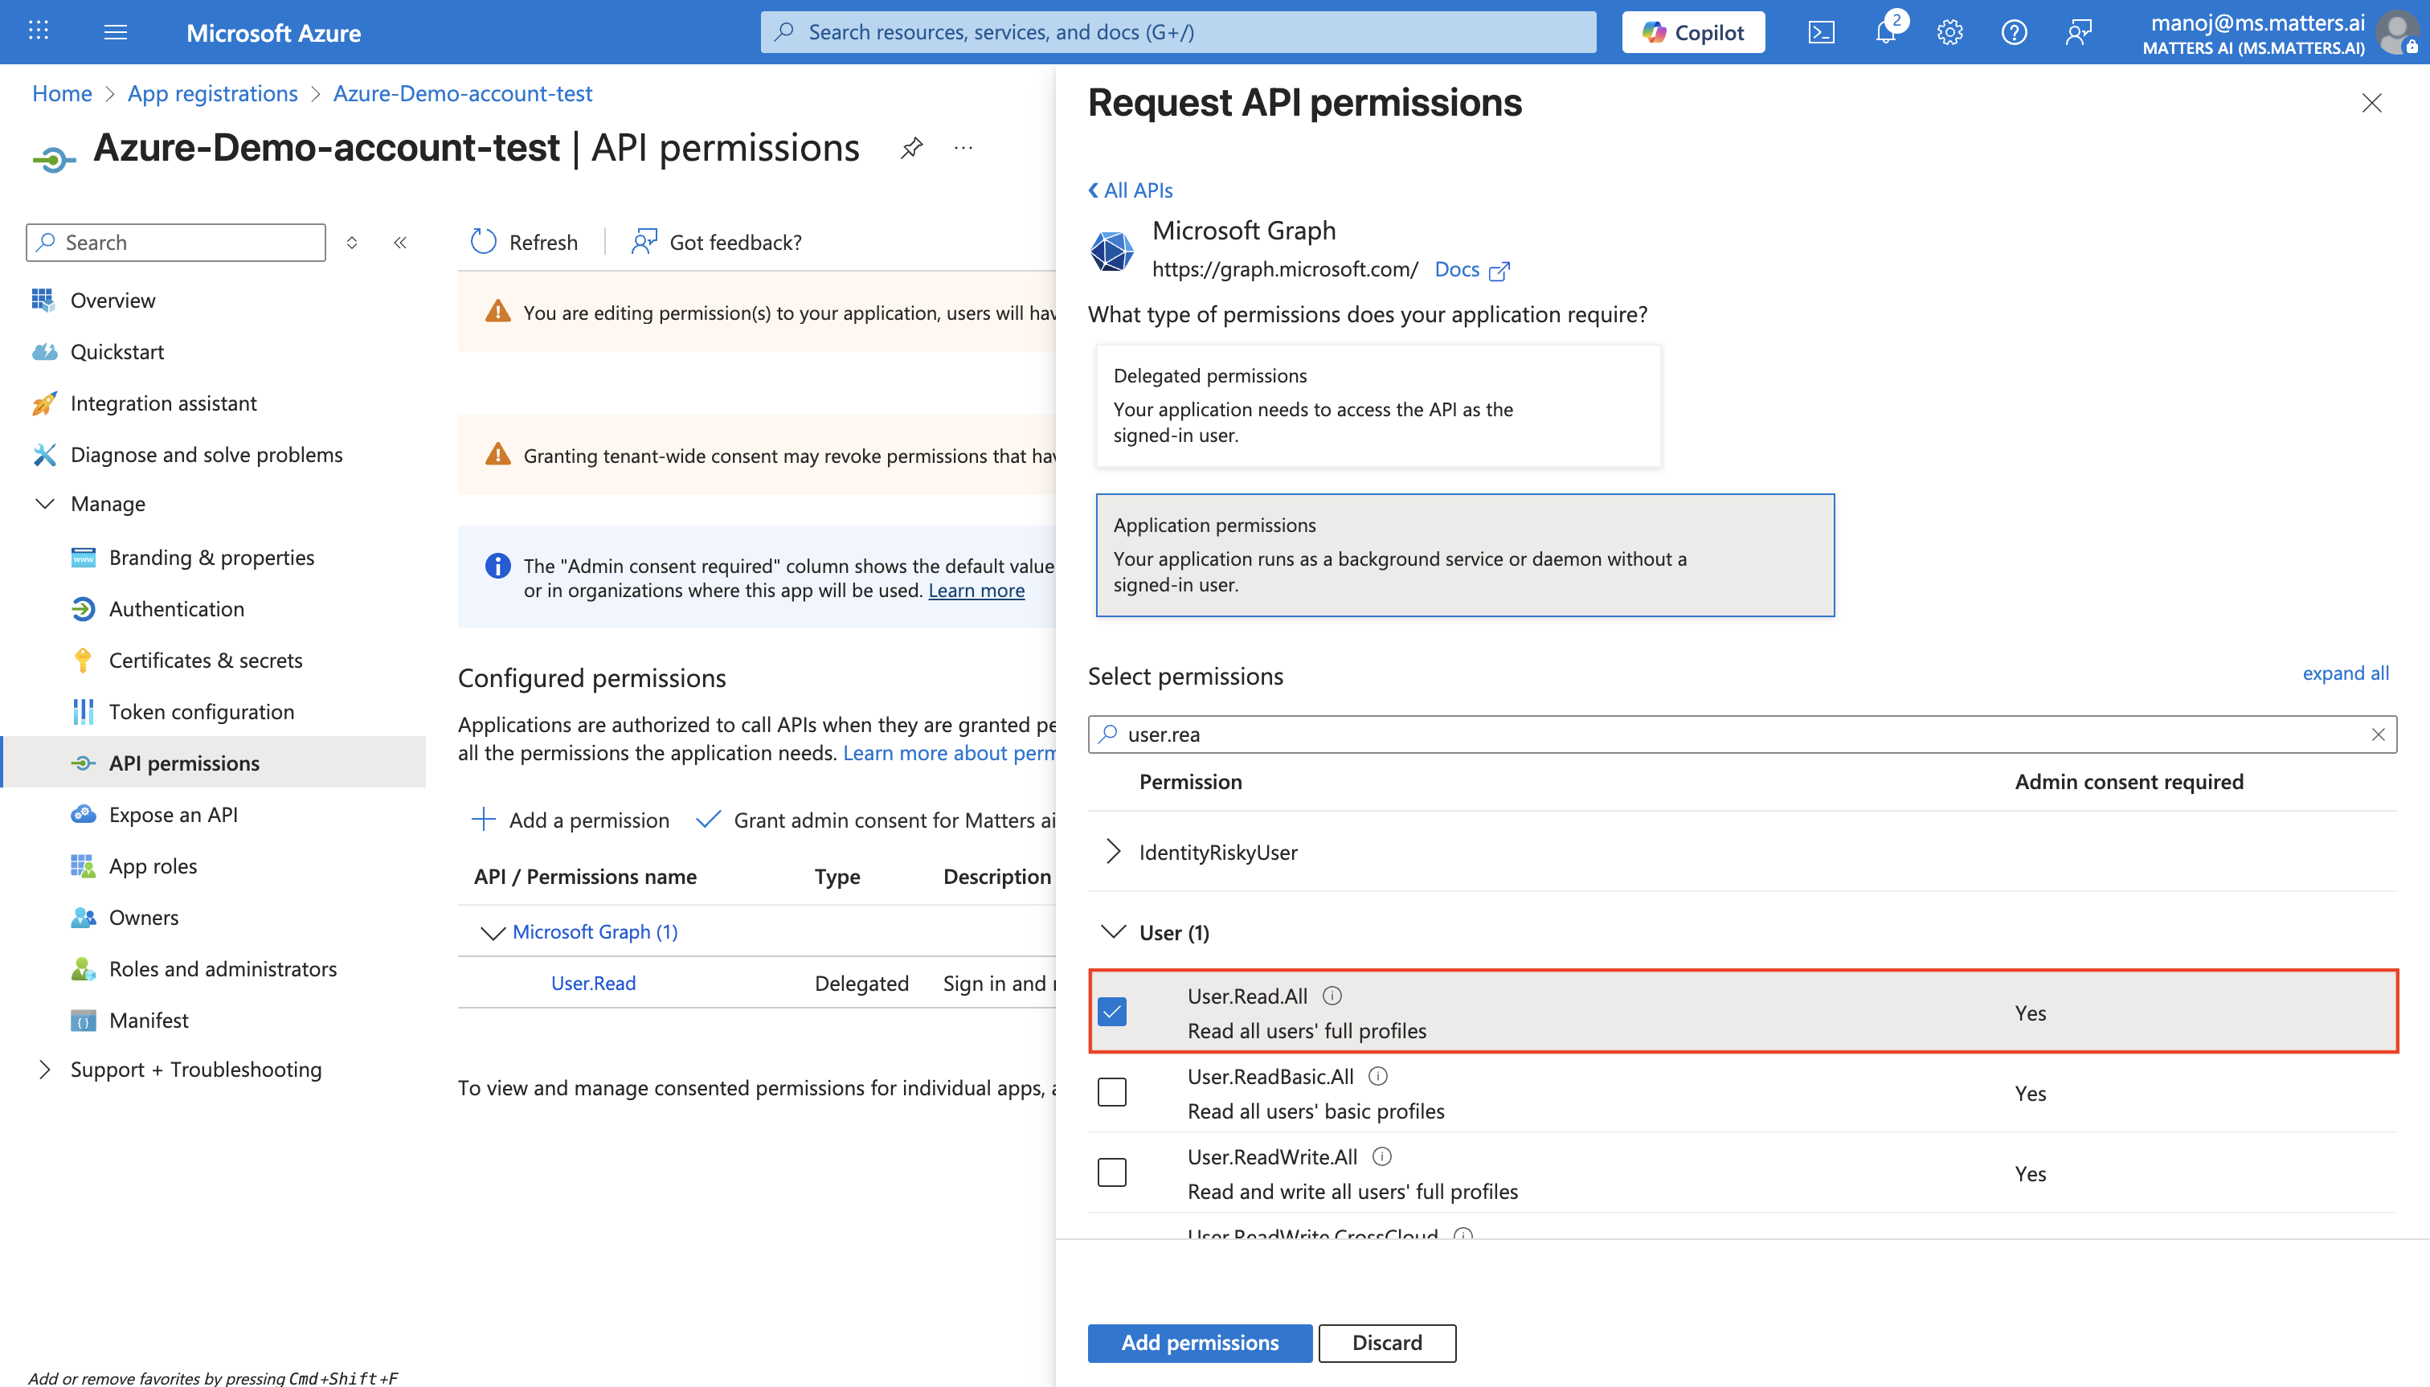
Task: Open the portal hamburger menu
Action: coord(115,32)
